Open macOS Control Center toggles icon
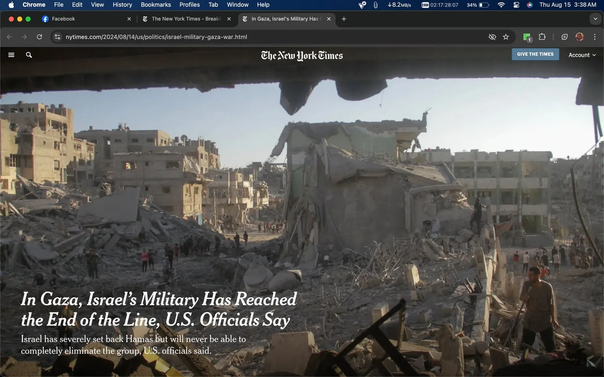 coord(516,5)
